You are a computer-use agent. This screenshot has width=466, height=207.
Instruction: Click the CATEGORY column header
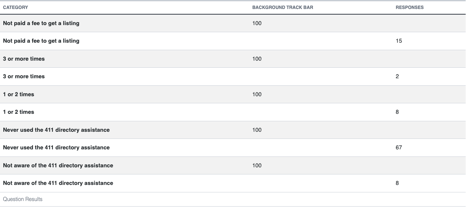(x=15, y=7)
